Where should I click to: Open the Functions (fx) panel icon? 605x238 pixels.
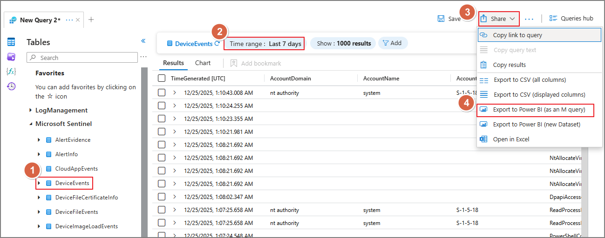(x=11, y=72)
